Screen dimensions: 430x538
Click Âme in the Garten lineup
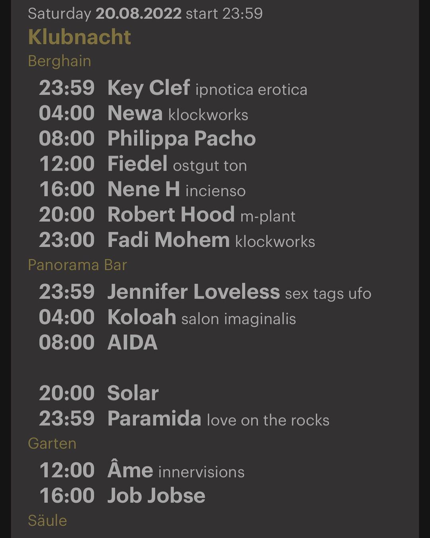point(130,470)
